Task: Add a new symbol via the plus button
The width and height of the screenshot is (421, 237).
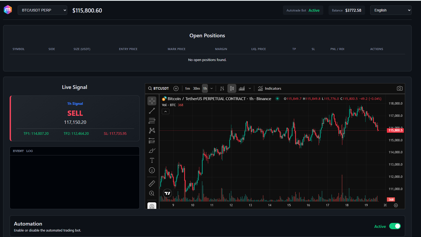Action: pos(176,88)
